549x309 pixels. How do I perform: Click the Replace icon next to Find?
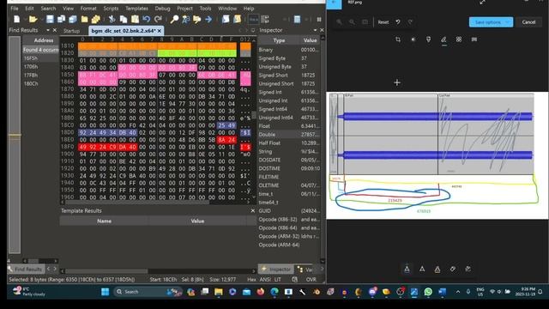(x=185, y=19)
